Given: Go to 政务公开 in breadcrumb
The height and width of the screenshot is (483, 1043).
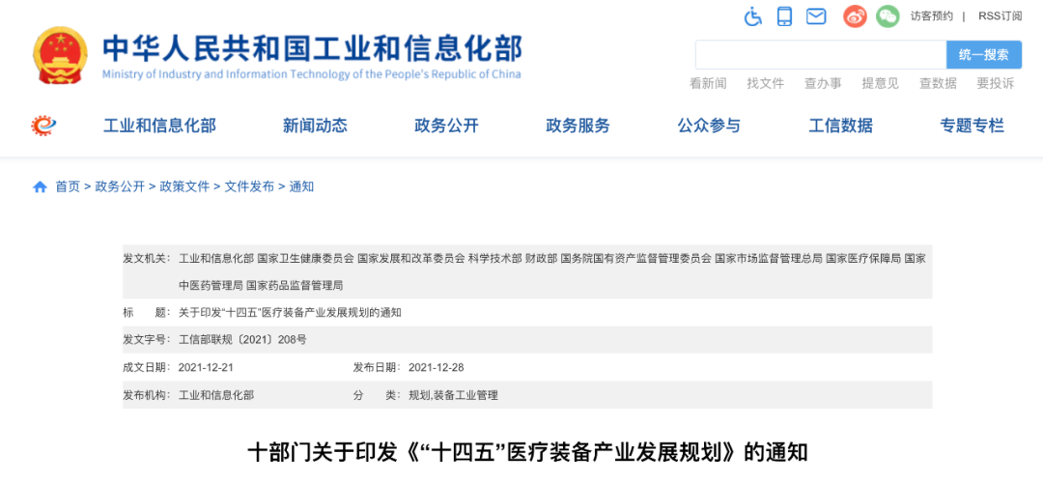Looking at the screenshot, I should pyautogui.click(x=120, y=187).
